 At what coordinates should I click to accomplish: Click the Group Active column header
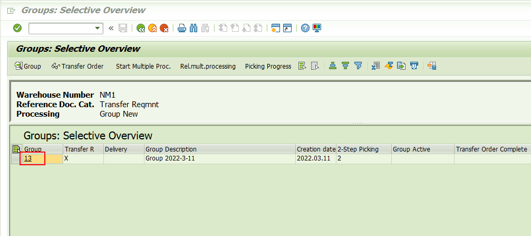[x=423, y=149]
